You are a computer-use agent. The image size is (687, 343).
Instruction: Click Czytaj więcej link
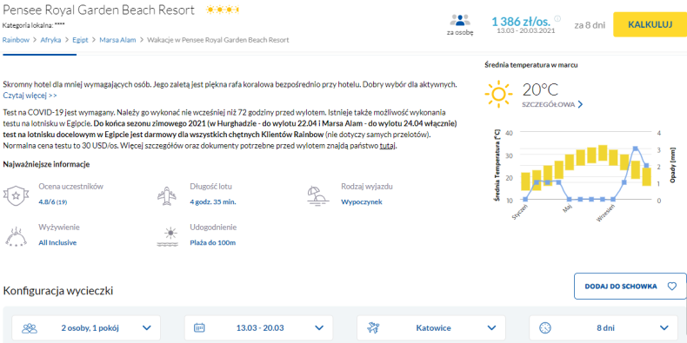tap(30, 95)
